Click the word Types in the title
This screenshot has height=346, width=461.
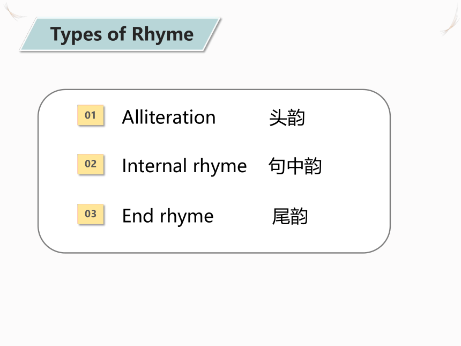pos(76,35)
